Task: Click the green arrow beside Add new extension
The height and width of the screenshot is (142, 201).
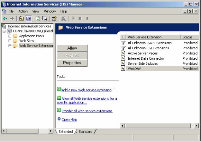Action: coord(59,89)
